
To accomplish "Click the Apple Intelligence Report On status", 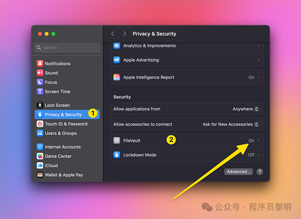I will tap(251, 77).
